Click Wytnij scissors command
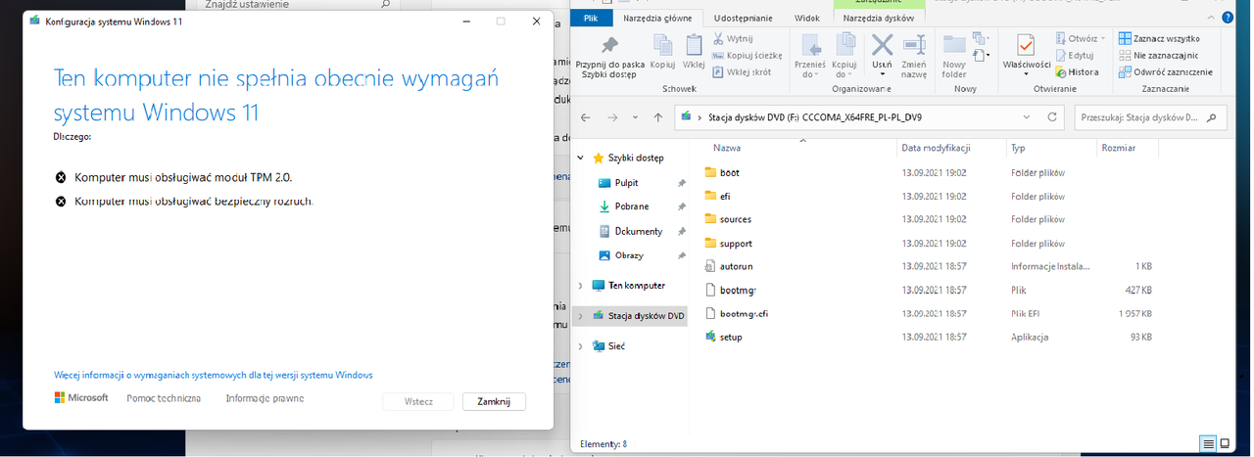 (733, 38)
